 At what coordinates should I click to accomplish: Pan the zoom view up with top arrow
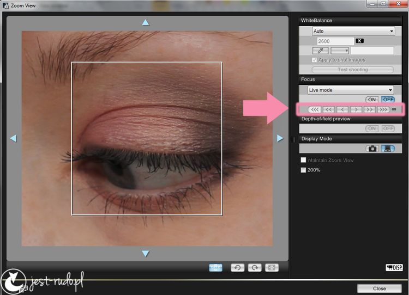(146, 23)
